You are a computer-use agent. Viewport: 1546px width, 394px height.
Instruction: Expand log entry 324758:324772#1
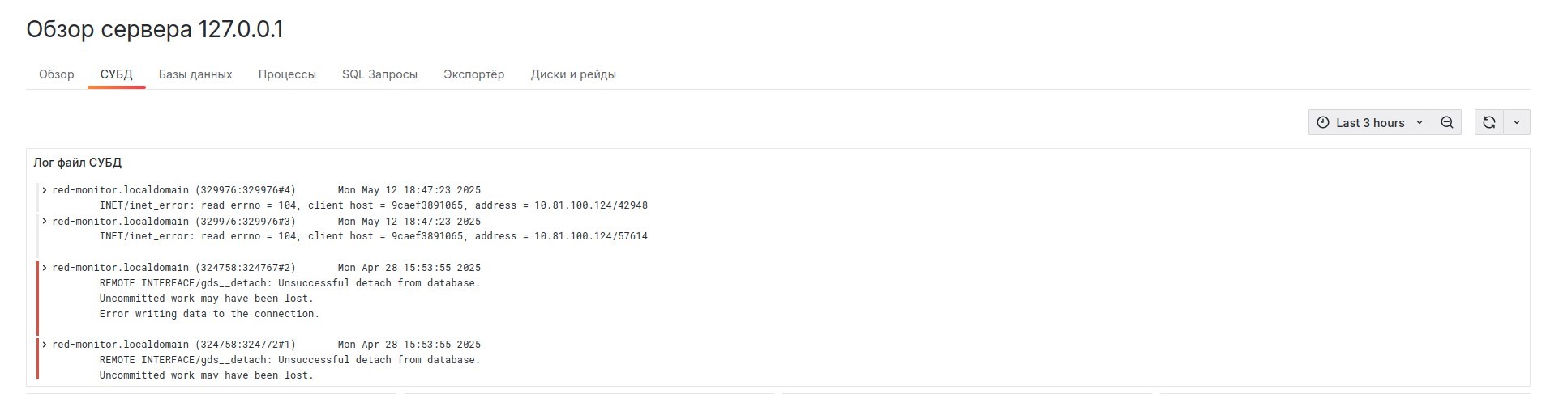[45, 344]
